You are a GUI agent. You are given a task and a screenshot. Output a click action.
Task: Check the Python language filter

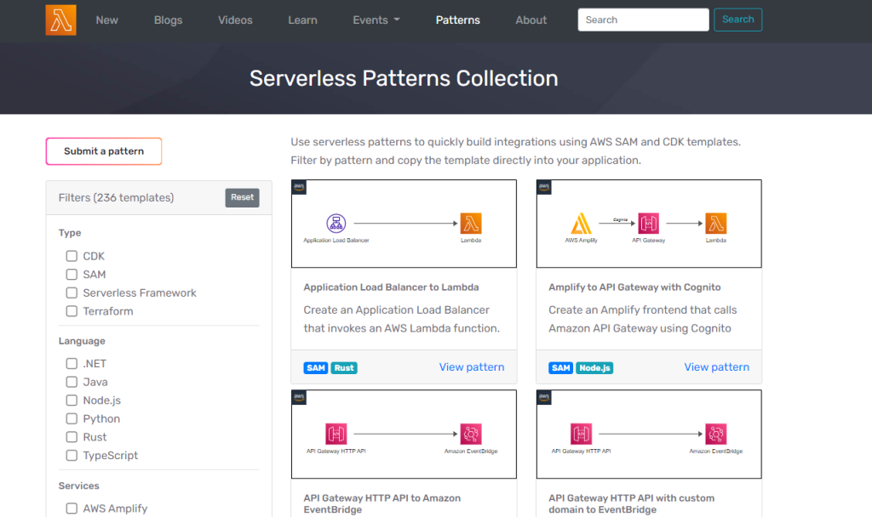click(72, 418)
